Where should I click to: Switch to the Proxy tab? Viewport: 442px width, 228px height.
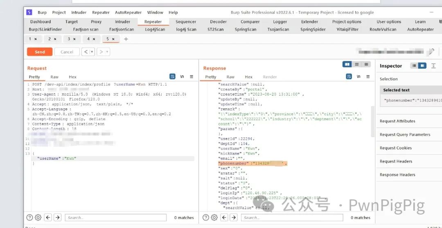click(96, 22)
